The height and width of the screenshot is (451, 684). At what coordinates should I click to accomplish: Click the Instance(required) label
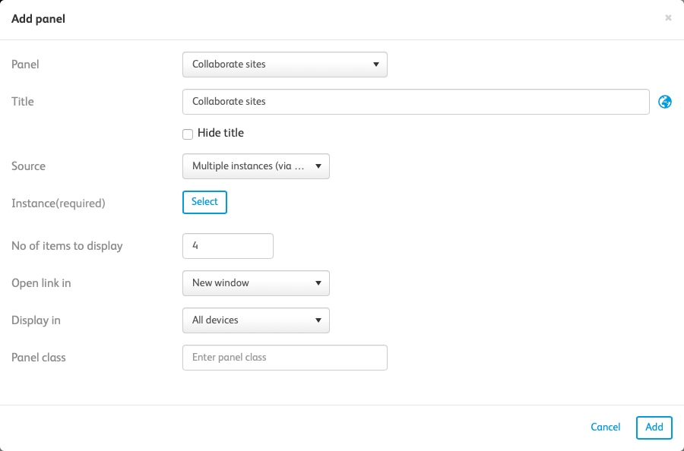pos(59,203)
